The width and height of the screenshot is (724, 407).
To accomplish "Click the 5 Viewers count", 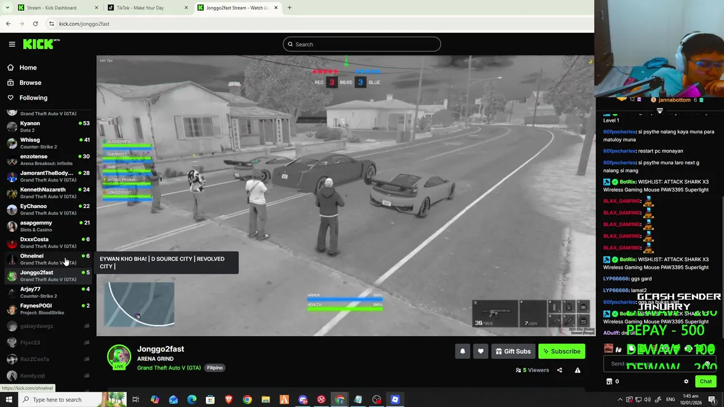I will pyautogui.click(x=532, y=370).
